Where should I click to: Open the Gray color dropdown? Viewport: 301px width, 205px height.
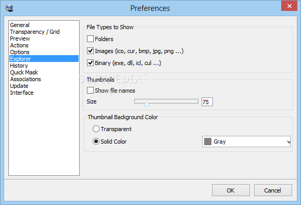click(x=246, y=142)
